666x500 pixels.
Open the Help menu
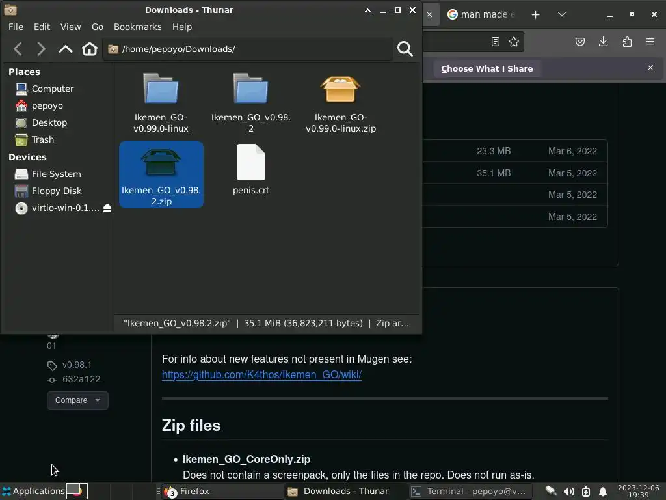pyautogui.click(x=182, y=27)
